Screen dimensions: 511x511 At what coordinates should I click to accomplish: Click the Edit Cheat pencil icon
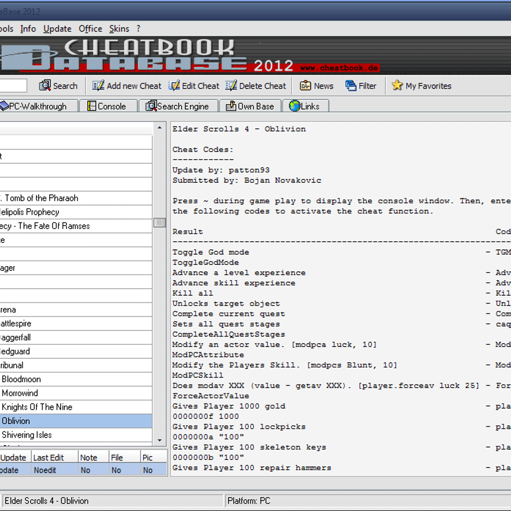(174, 86)
